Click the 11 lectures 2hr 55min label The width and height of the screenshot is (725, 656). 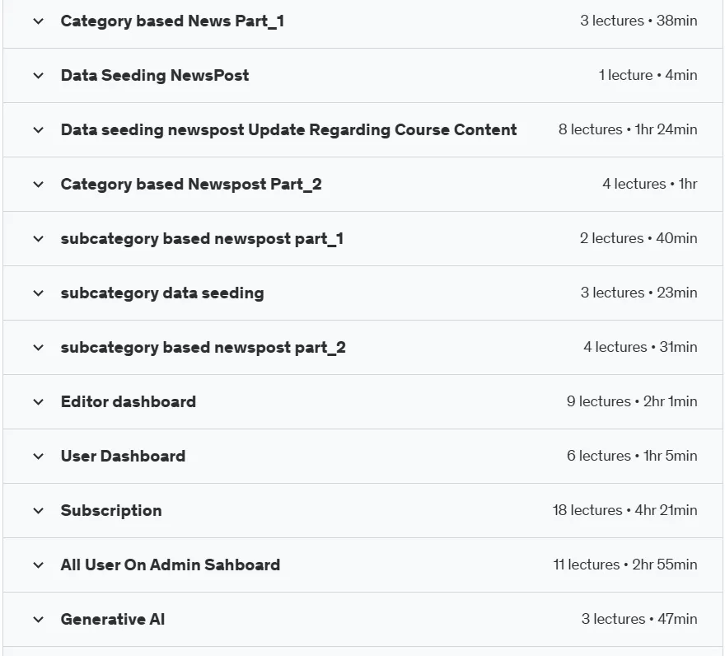point(625,565)
